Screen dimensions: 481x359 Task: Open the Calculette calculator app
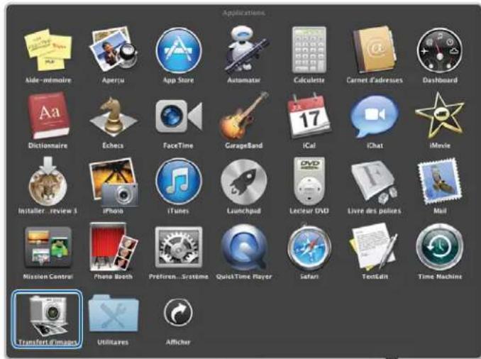(x=309, y=50)
